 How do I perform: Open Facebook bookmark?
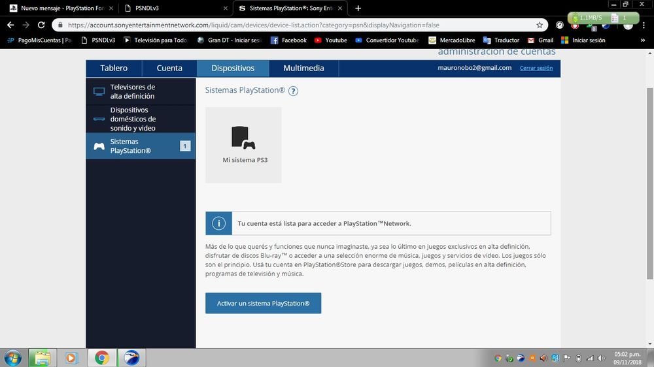288,40
